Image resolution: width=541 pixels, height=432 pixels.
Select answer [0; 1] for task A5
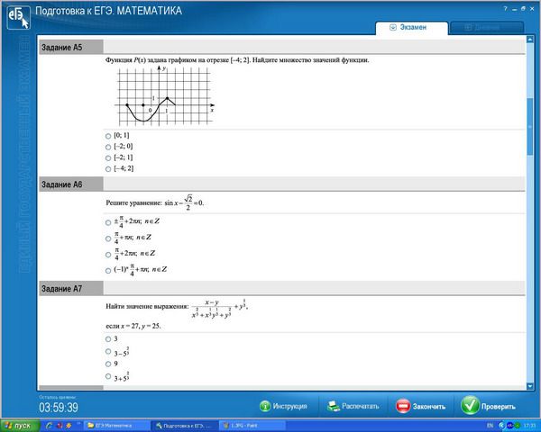coord(108,135)
